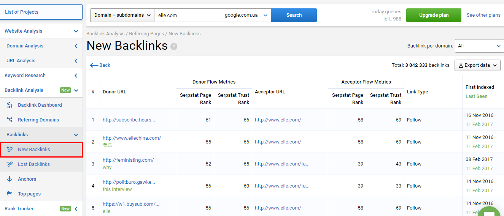Click the Top pages flag icon
Viewport: 504px width, 216px height.
click(x=10, y=194)
